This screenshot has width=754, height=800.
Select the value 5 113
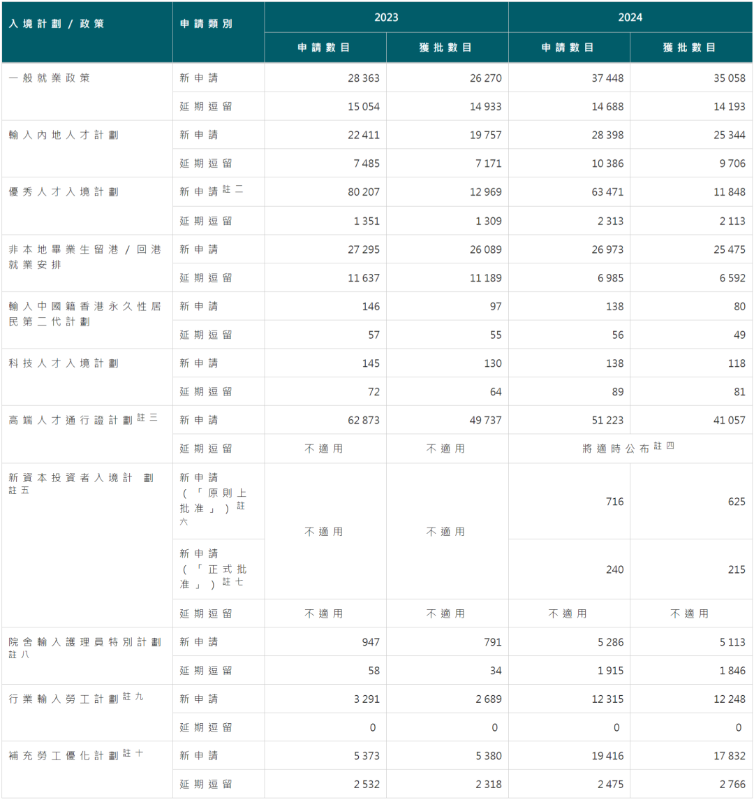pyautogui.click(x=732, y=643)
